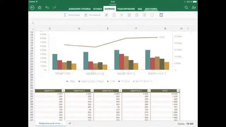Image resolution: width=226 pixels, height=127 pixels.
Task: Open the Date and Time clock icon
Action: [129, 15]
